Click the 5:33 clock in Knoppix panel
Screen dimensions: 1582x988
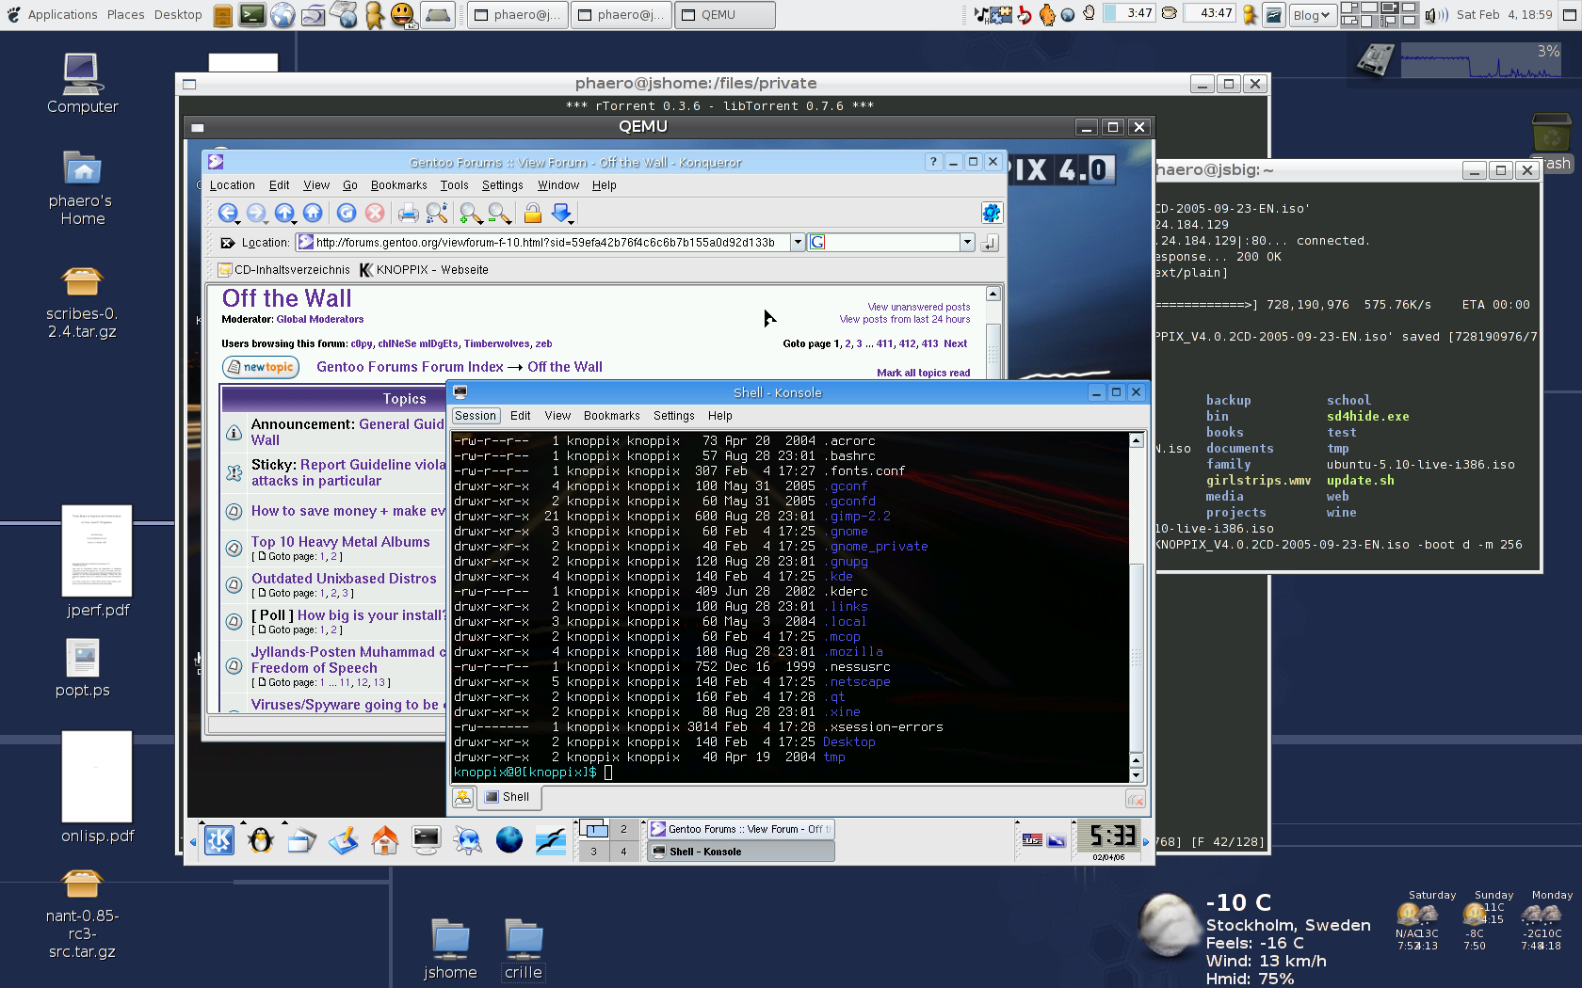coord(1108,836)
